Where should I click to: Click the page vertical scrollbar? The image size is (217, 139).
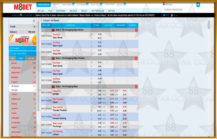[209, 25]
